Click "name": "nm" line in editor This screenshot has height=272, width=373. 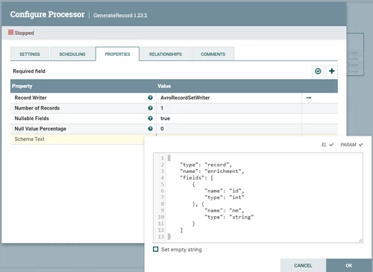pyautogui.click(x=225, y=210)
